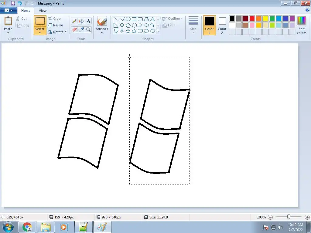Pick the Eraser tool
The height and width of the screenshot is (233, 311).
point(74,29)
